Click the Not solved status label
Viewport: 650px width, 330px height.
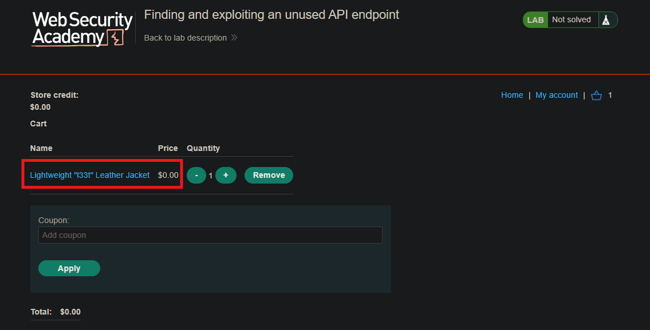[571, 19]
